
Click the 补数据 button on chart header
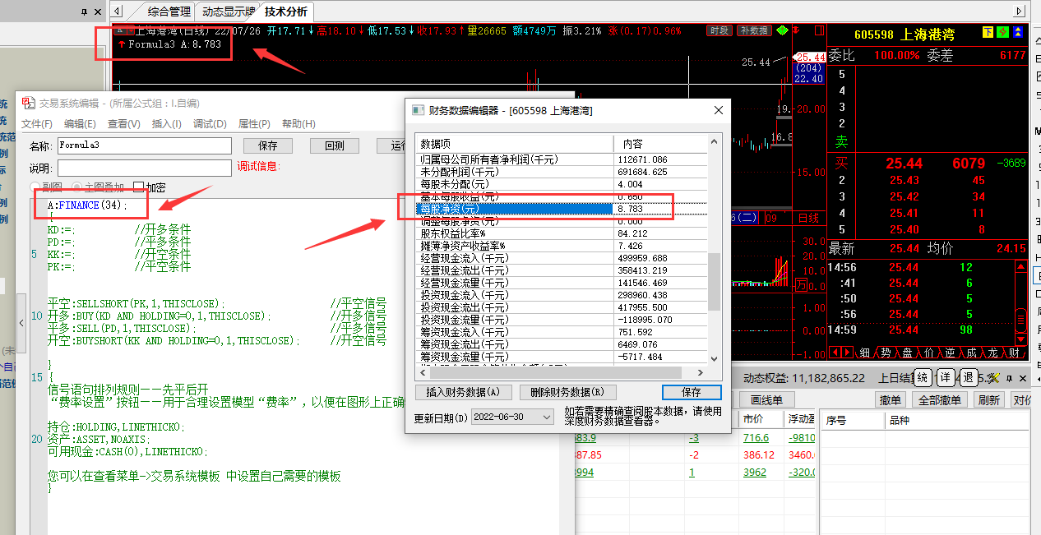tap(754, 30)
